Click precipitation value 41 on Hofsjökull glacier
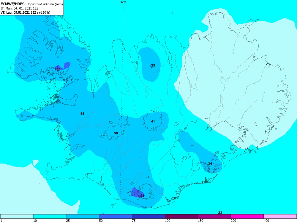 (x=153, y=121)
